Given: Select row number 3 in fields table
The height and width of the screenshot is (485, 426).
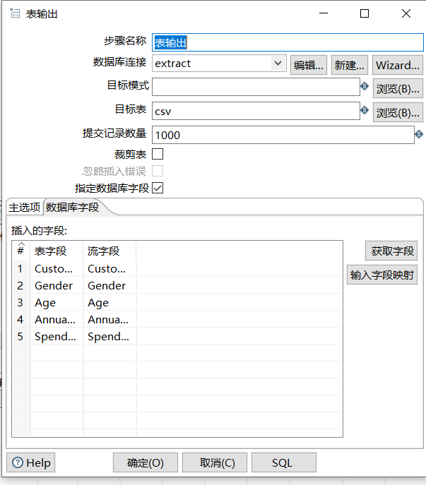Looking at the screenshot, I should tap(20, 302).
